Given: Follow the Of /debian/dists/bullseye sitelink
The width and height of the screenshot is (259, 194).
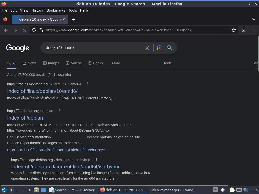Looking at the screenshot, I should pyautogui.click(x=85, y=150).
